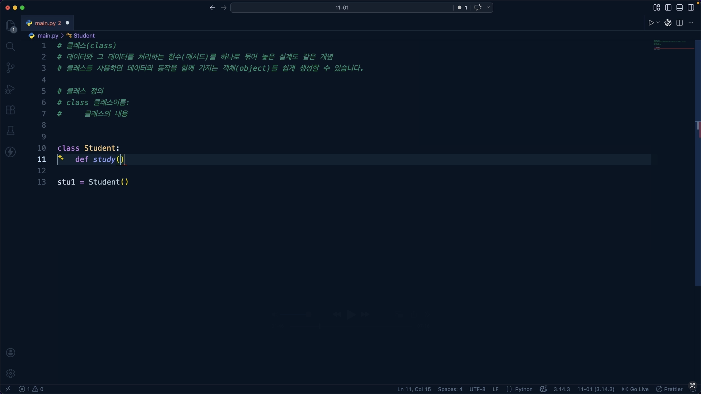Viewport: 701px width, 394px height.
Task: Open the Search panel icon
Action: coord(10,46)
